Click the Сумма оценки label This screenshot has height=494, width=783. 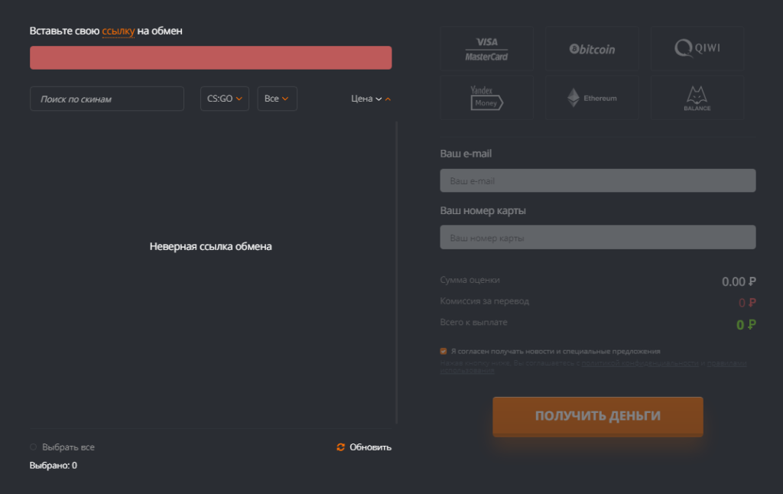tap(470, 280)
